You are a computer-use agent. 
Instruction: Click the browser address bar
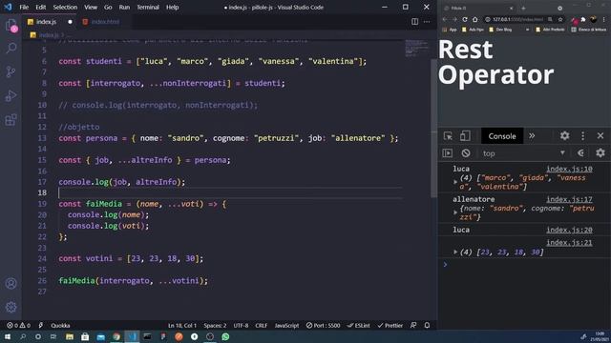click(x=517, y=19)
